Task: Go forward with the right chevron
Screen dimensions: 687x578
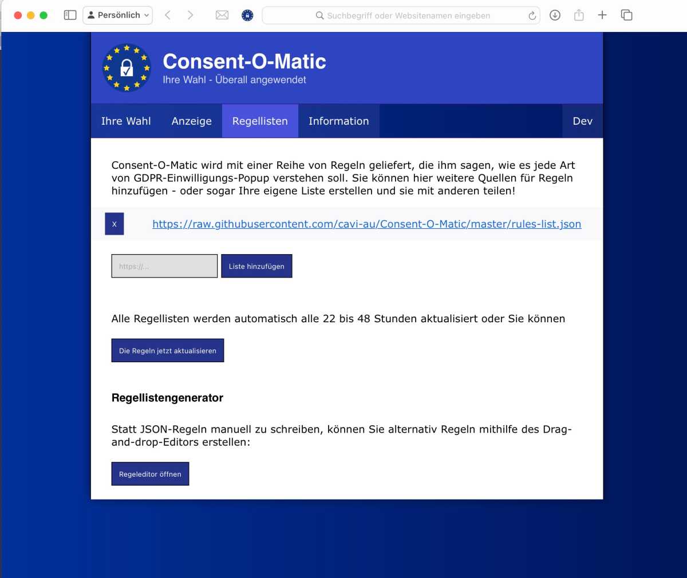Action: pos(190,15)
